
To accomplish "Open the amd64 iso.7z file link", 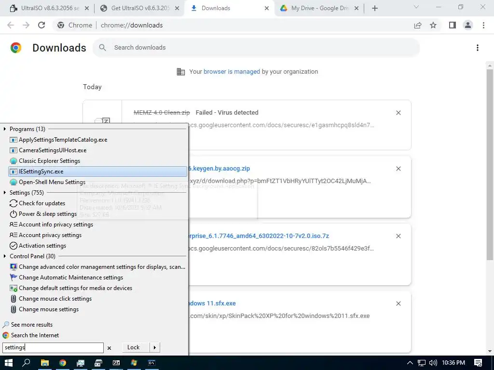I will (259, 236).
